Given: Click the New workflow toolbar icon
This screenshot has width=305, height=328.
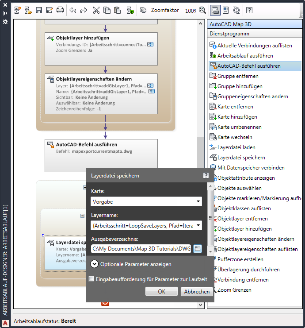Looking at the screenshot, I should 18,10.
